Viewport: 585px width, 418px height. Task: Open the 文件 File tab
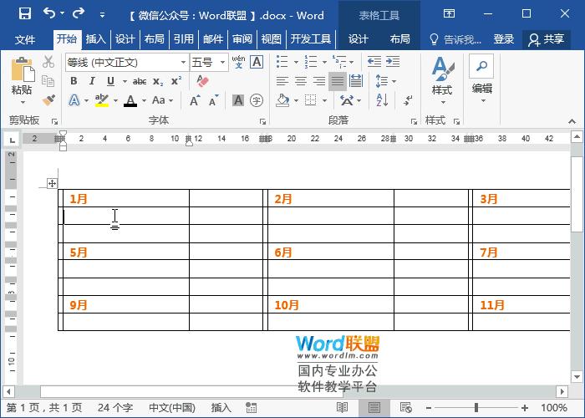(25, 39)
